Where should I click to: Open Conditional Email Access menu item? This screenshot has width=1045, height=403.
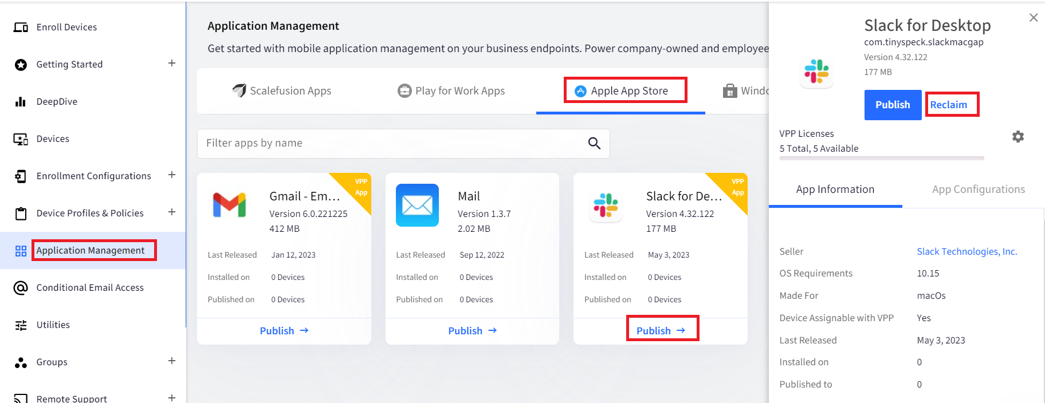coord(90,287)
